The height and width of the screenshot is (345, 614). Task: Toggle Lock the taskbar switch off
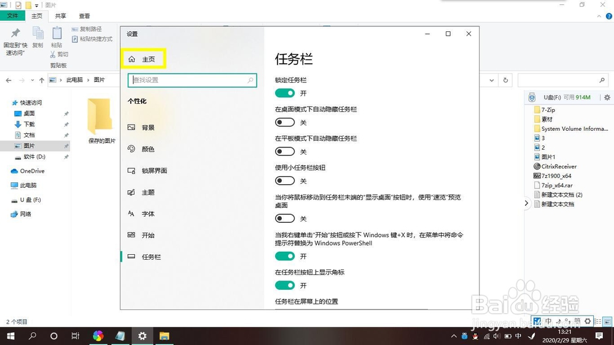tap(285, 93)
